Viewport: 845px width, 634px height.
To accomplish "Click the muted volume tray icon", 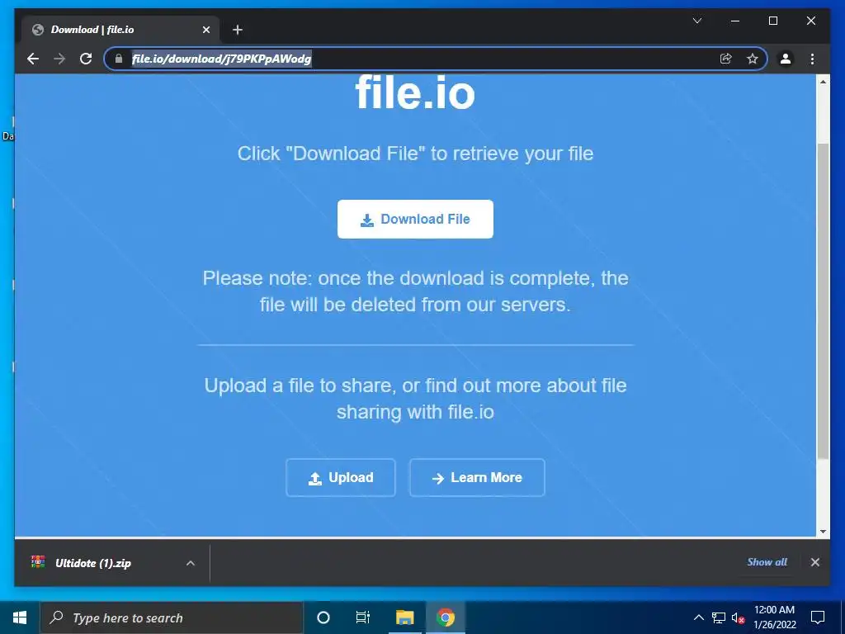I will click(x=738, y=617).
